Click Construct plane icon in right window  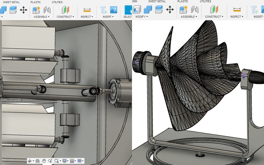point(214,10)
